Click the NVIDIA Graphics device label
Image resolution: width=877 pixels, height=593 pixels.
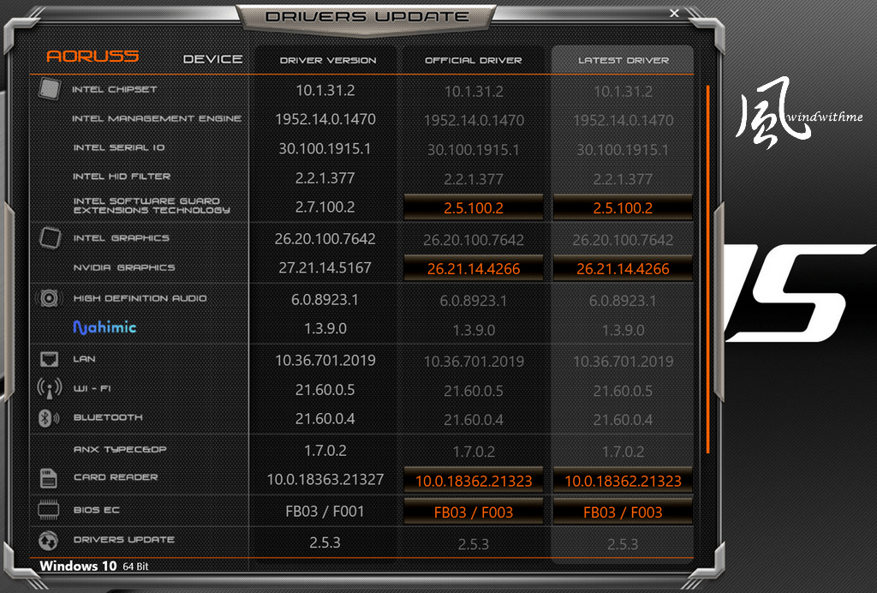(x=124, y=267)
